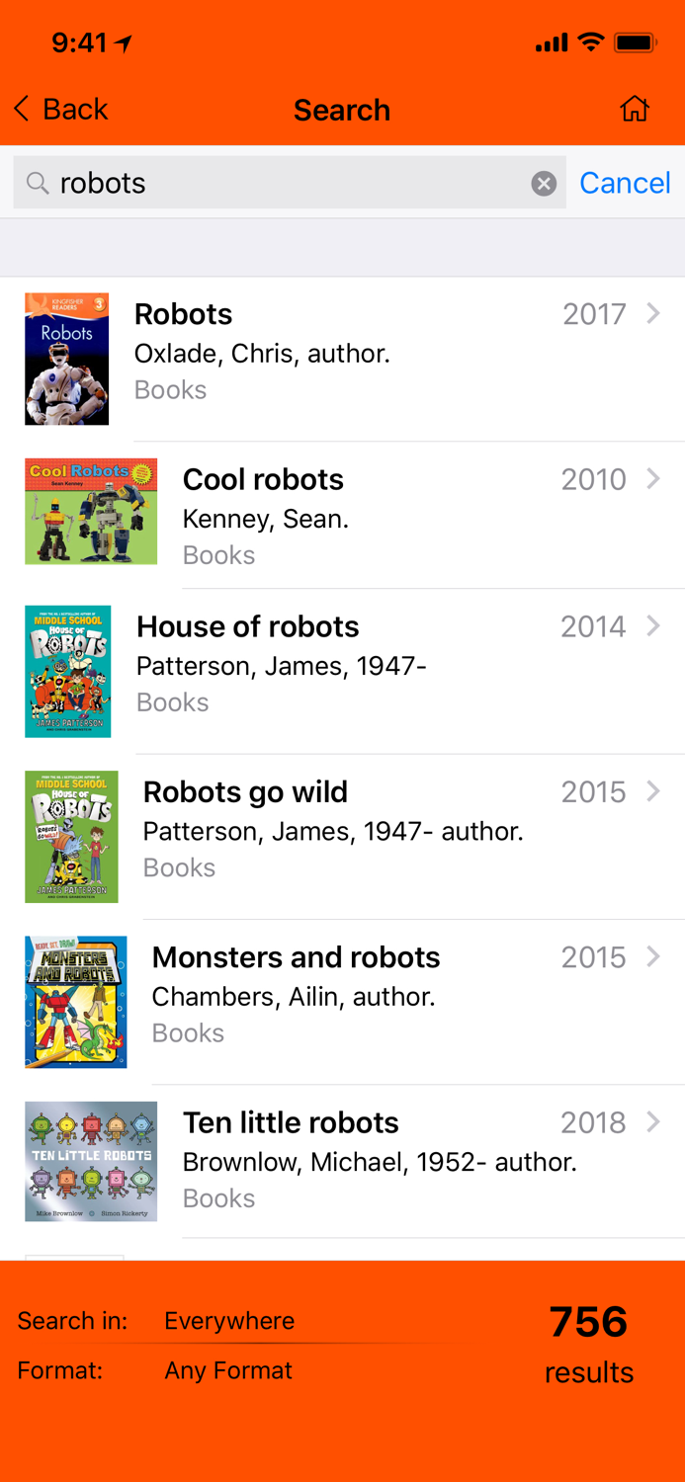Screen dimensions: 685x1482
Task: Expand the Monsters and robots entry
Action: tap(655, 956)
